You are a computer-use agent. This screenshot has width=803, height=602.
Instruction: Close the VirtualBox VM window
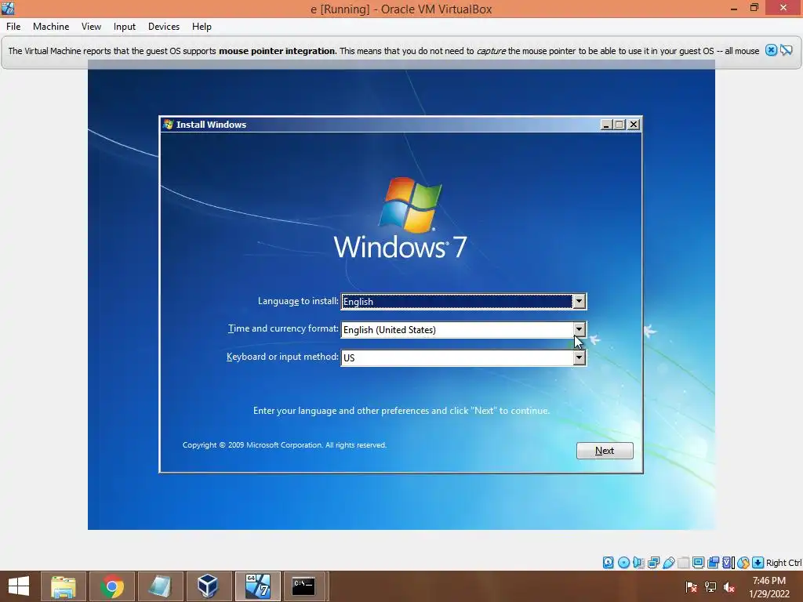[x=783, y=8]
